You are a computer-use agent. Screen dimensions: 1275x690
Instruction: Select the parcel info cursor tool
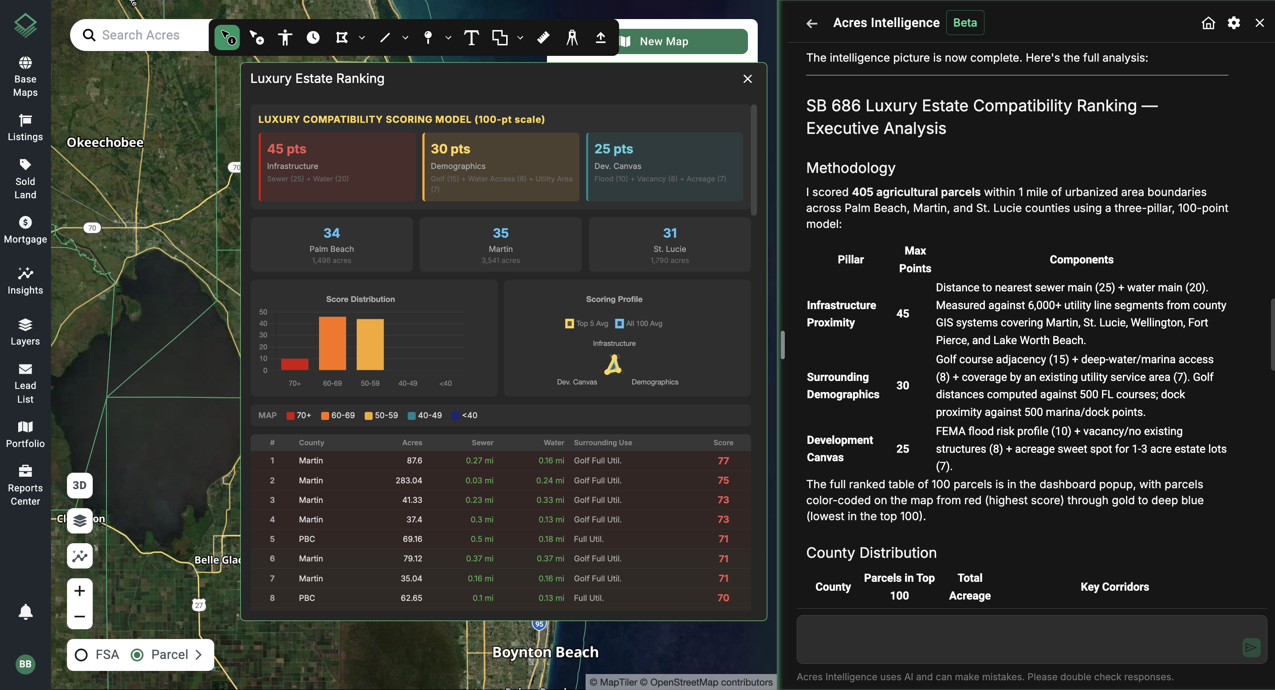227,38
